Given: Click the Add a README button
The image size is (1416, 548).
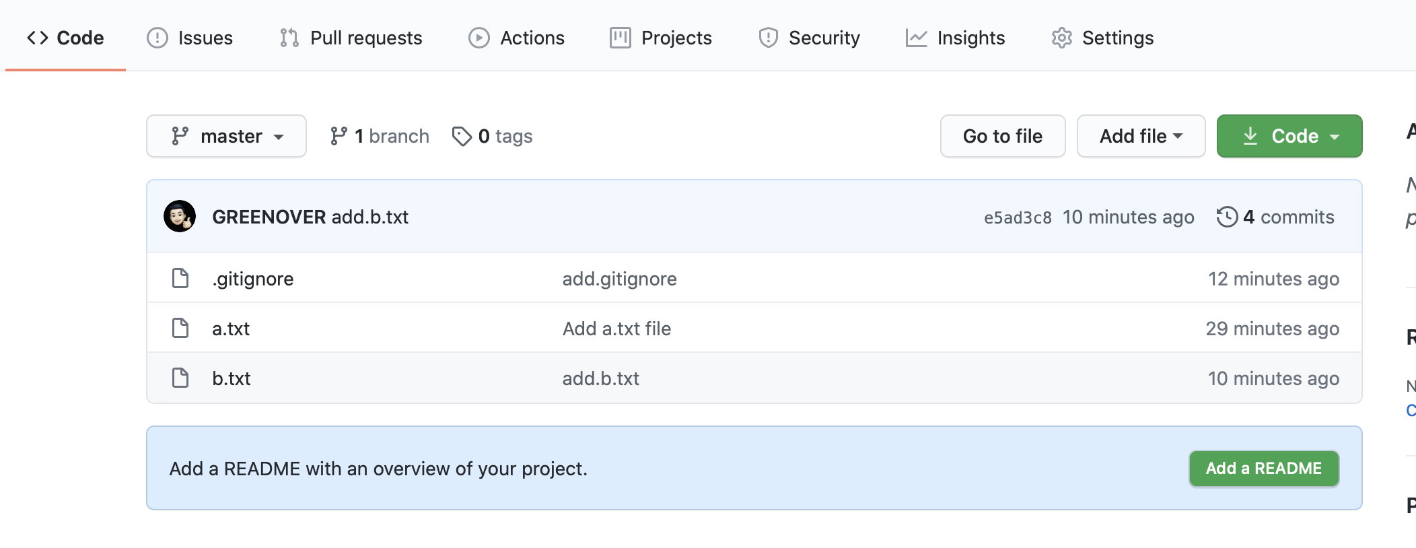Looking at the screenshot, I should (1263, 468).
